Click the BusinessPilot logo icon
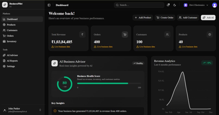Image resolution: width=219 pixels, height=115 pixels. [5, 5]
